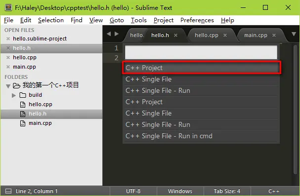Maximize the Sublime Text window
This screenshot has width=300, height=196.
265,7
